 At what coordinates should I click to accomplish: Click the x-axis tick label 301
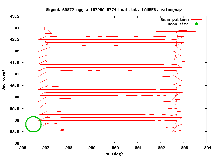click(x=138, y=148)
